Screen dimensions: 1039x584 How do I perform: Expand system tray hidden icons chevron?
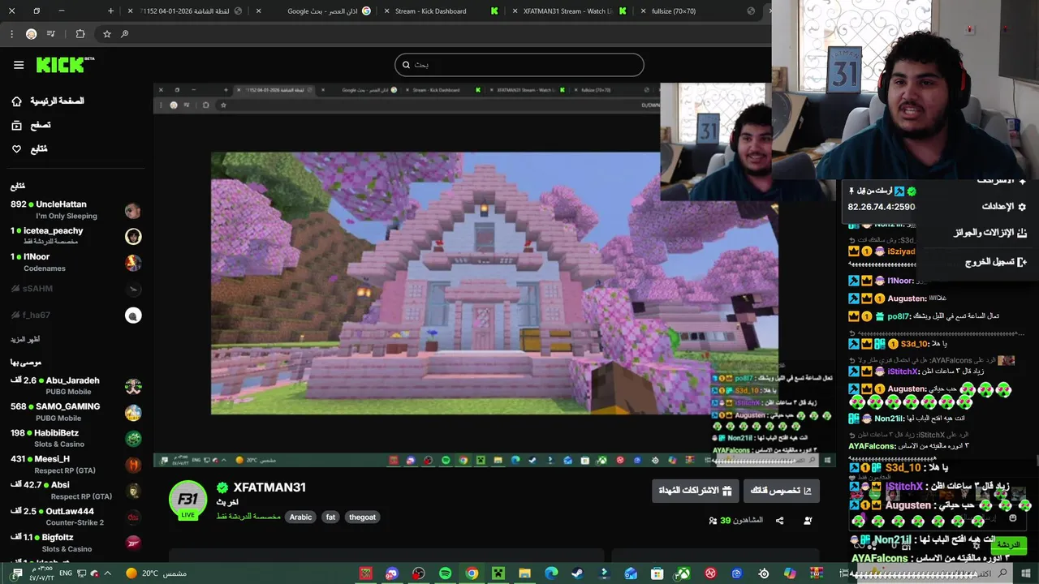click(x=107, y=573)
